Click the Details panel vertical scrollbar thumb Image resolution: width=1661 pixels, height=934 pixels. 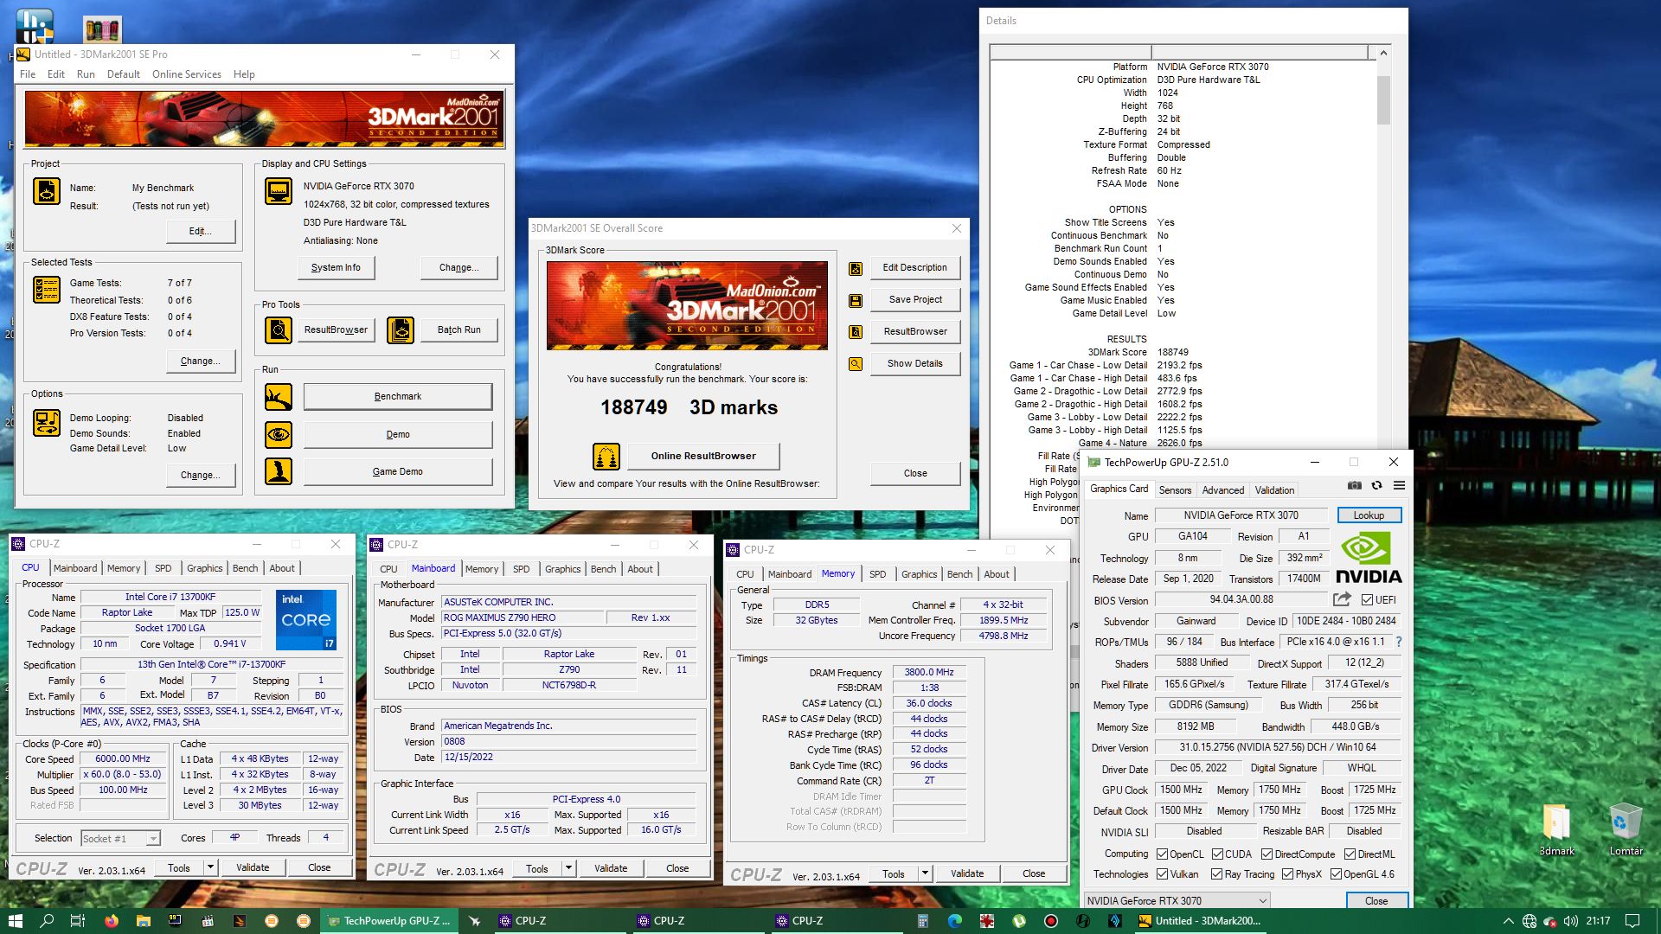click(1383, 100)
